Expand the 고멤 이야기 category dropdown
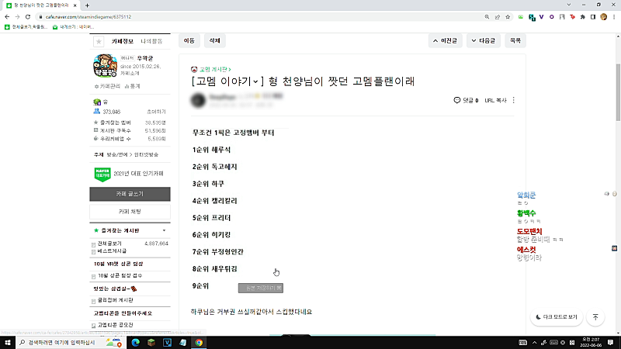 [256, 81]
